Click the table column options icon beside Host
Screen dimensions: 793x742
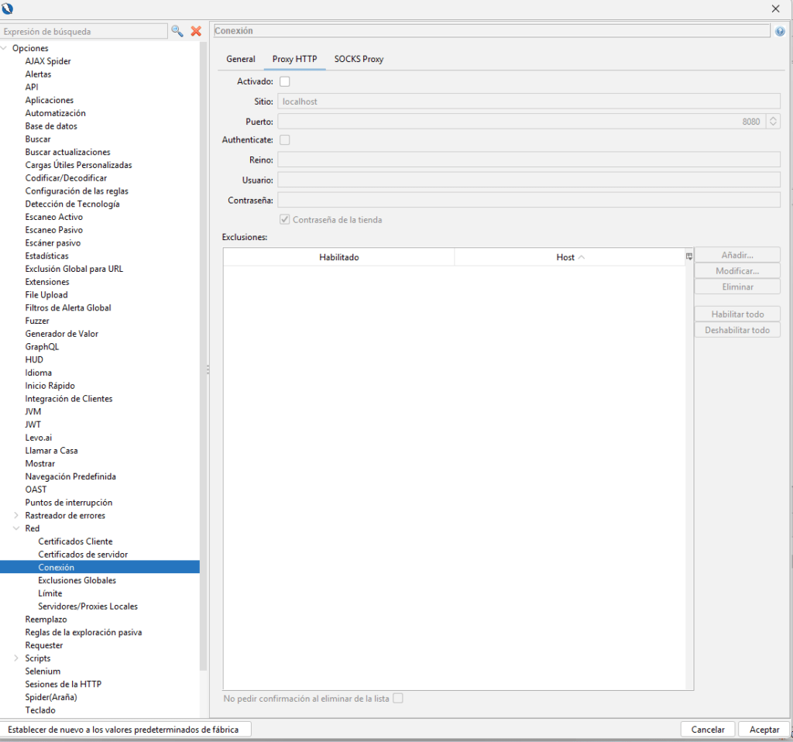pos(688,256)
